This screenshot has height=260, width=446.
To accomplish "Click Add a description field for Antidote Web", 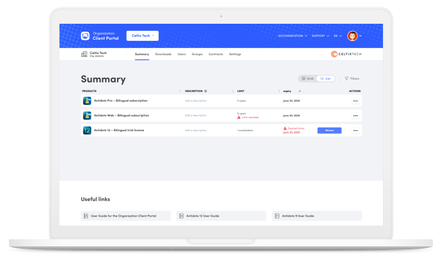I will pos(196,115).
